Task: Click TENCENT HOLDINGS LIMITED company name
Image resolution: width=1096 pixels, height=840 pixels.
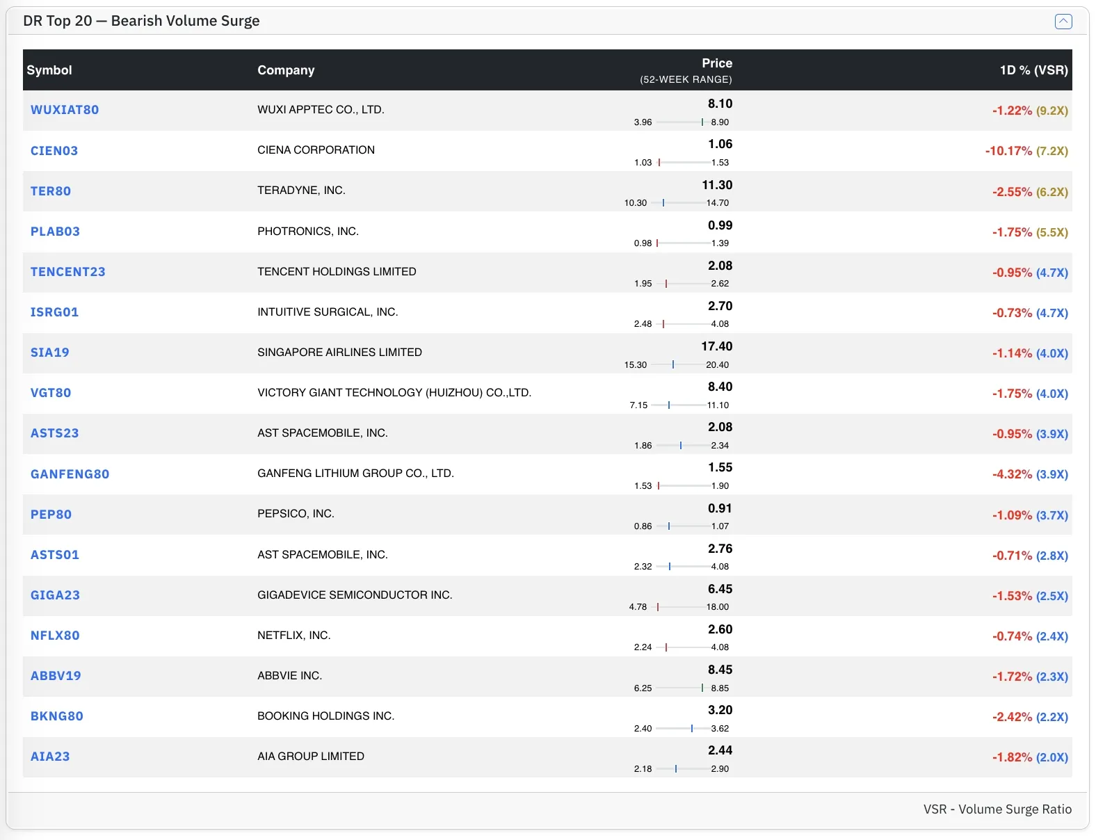Action: click(337, 272)
